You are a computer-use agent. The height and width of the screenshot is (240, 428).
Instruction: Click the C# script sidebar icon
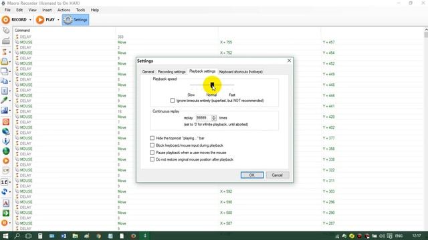(6, 171)
